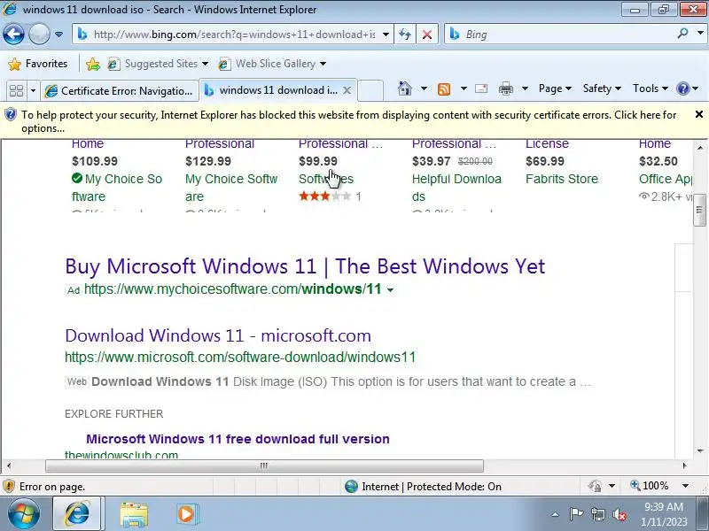The height and width of the screenshot is (531, 709).
Task: Click the Add to Favorites Bar icon
Action: pos(93,64)
